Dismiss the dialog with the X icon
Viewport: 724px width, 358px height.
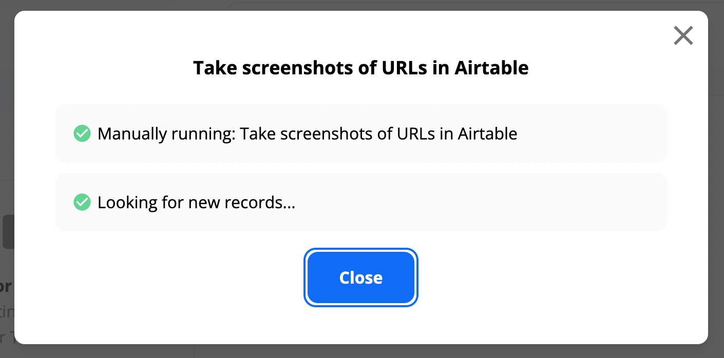point(683,36)
